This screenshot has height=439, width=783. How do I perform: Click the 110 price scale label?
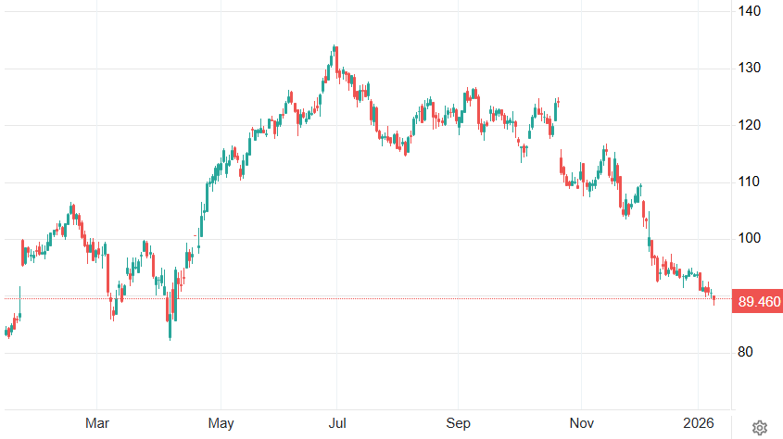[x=749, y=182]
